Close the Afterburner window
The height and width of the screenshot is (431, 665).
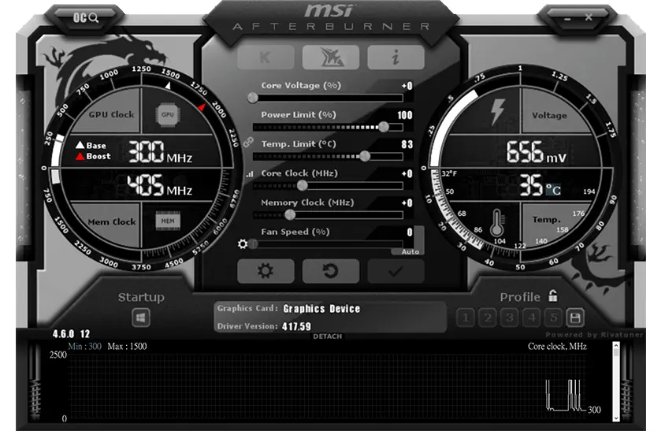click(589, 17)
